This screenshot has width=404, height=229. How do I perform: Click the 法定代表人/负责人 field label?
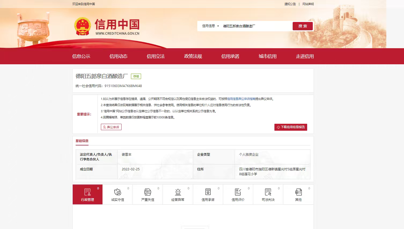tap(96, 157)
